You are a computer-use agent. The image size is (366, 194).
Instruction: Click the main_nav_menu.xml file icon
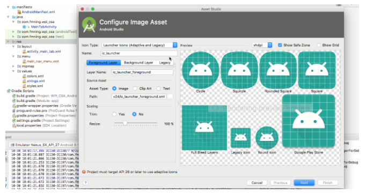click(24, 61)
